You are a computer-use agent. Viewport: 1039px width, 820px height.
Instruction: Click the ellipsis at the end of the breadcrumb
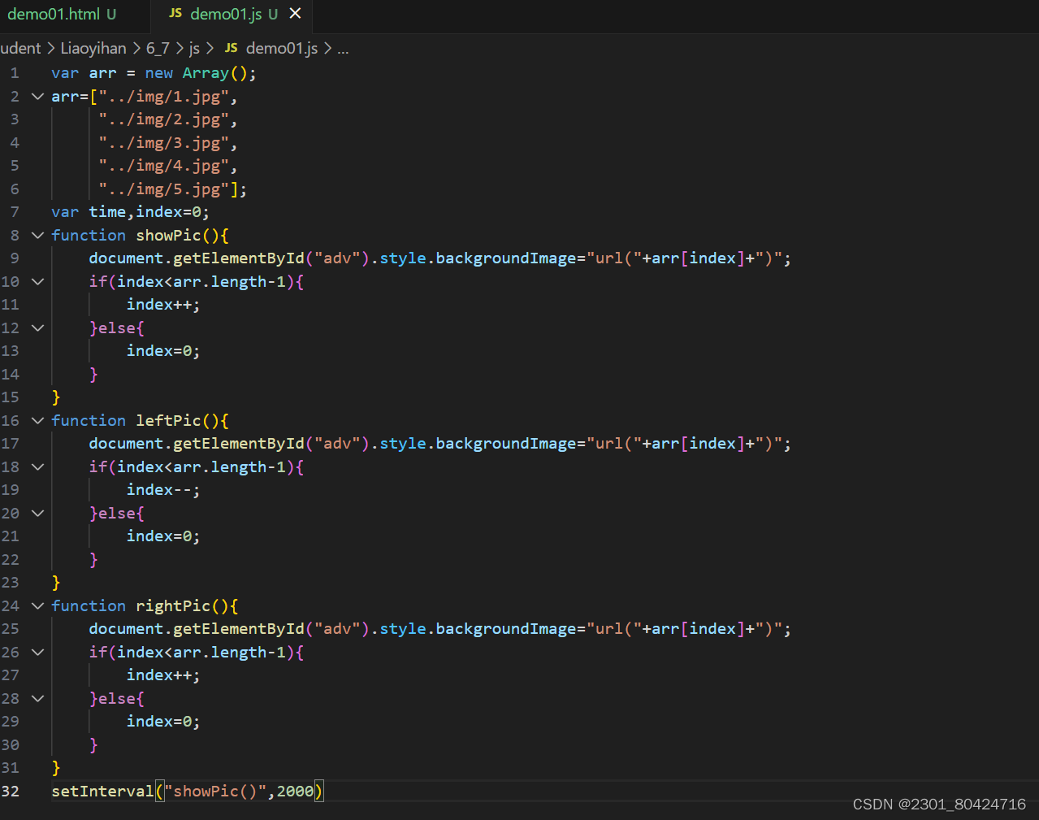click(342, 48)
